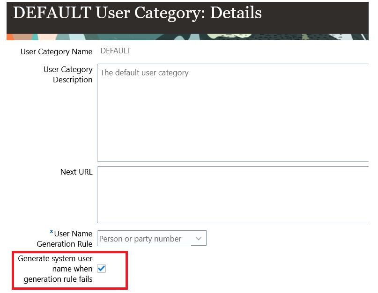378x293 pixels.
Task: Click the DEFAULT User Category: Details page title
Action: (137, 13)
